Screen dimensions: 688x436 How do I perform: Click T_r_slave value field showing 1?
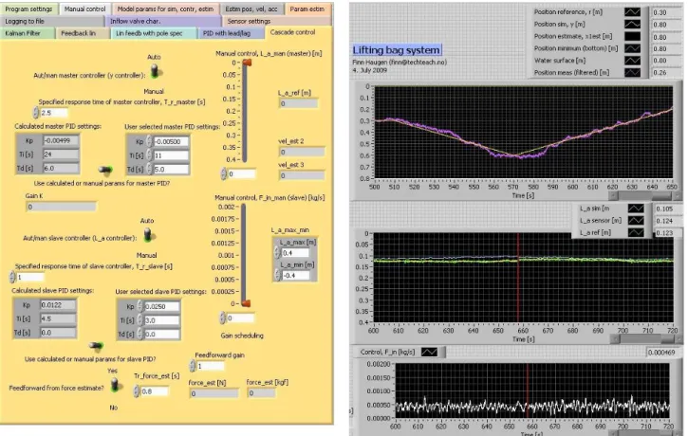coord(30,277)
